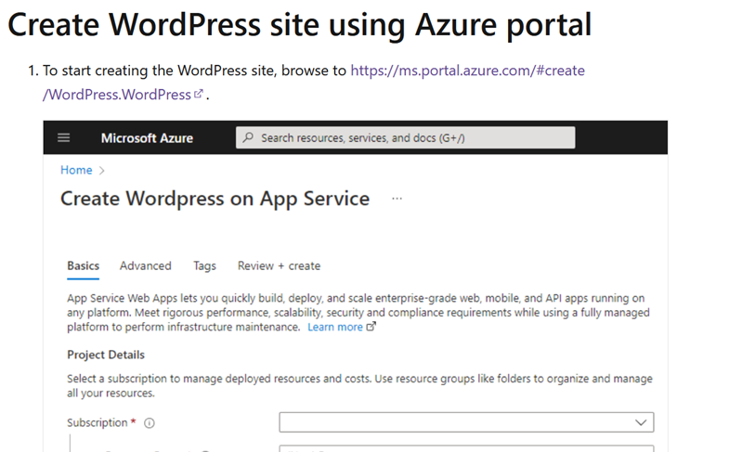Screen dimensions: 729x452
Task: Click the Project Details heading
Action: tap(106, 355)
